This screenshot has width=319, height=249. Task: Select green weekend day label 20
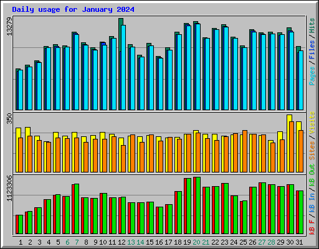coord(196,242)
